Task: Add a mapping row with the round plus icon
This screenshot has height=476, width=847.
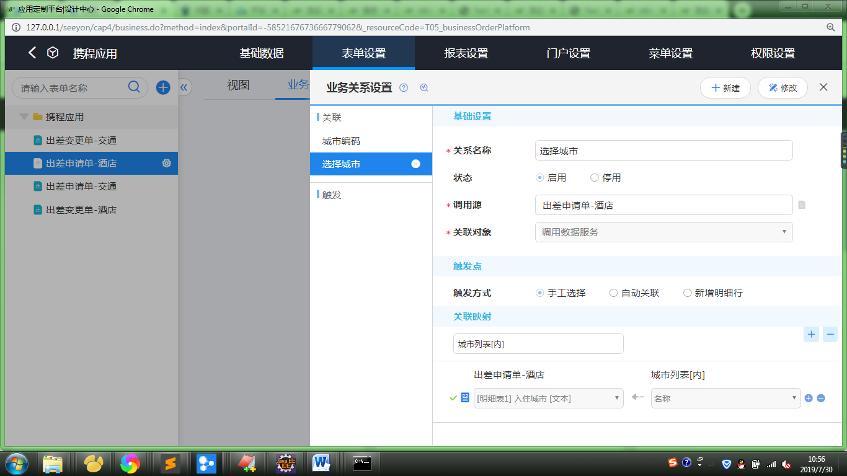Action: pyautogui.click(x=809, y=398)
